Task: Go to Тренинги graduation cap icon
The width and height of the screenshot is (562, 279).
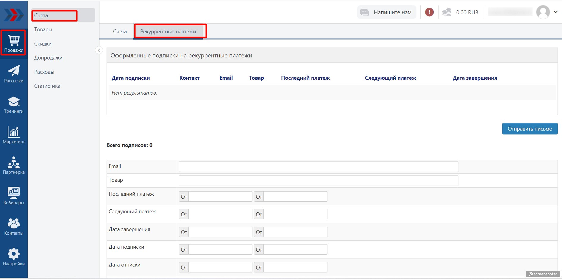Action: coord(14,104)
